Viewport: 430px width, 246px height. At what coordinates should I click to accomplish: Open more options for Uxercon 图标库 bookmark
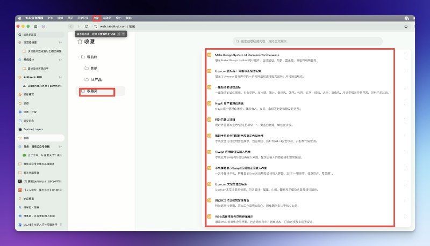[404, 71]
